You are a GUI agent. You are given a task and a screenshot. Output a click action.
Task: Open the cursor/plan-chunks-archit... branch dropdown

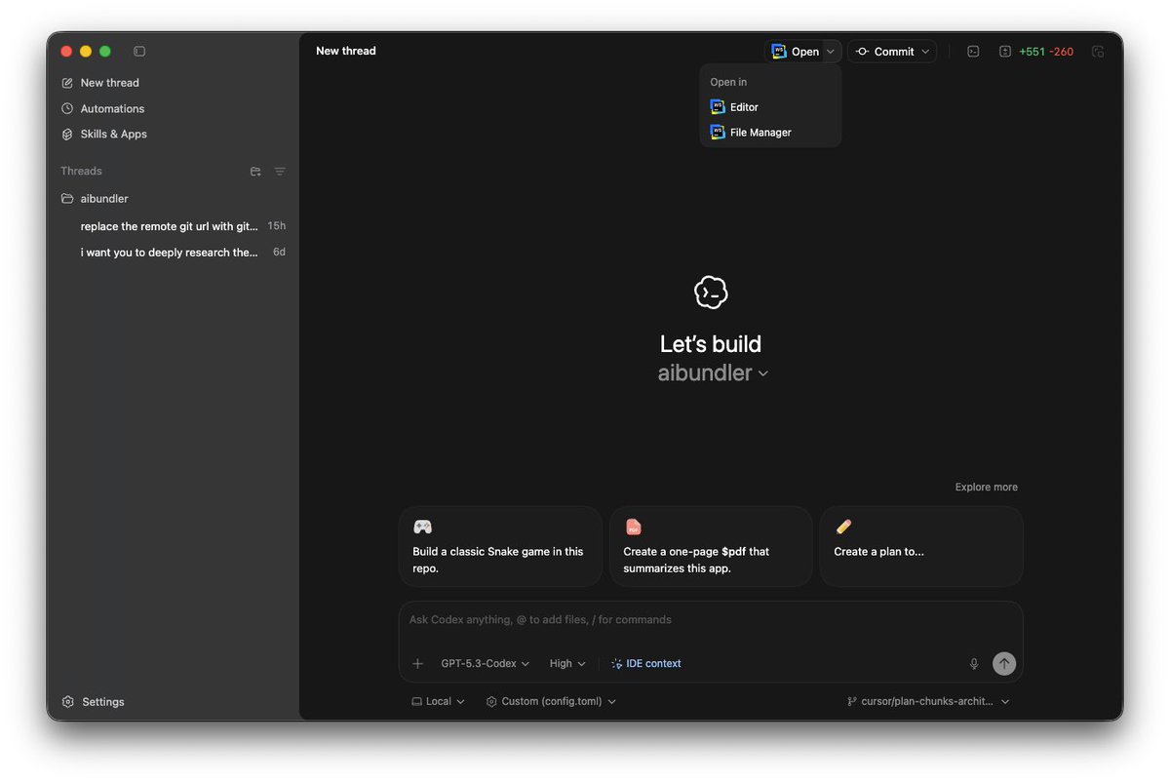(928, 702)
